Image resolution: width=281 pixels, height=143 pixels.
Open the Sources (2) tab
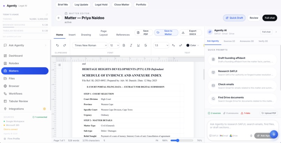[x=229, y=41]
